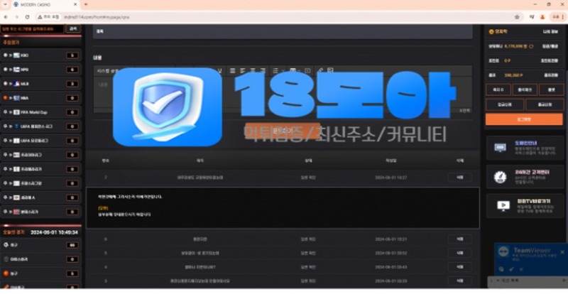Delete the inquiry dated 2024-06-01 10:27
Image resolution: width=568 pixels, height=294 pixels.
click(459, 178)
